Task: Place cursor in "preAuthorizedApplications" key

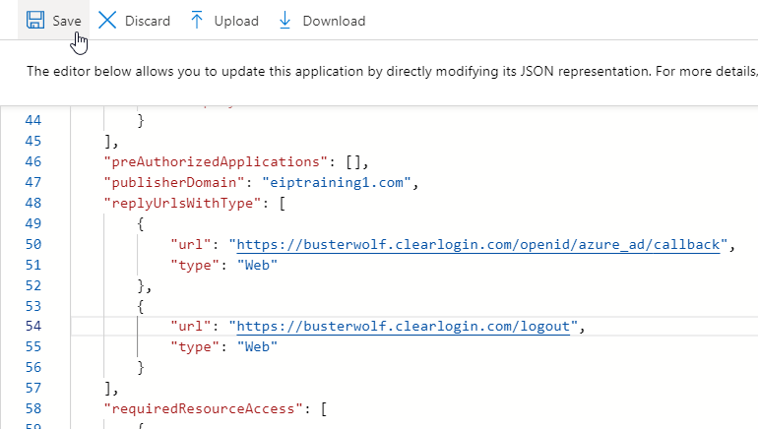Action: coord(217,160)
